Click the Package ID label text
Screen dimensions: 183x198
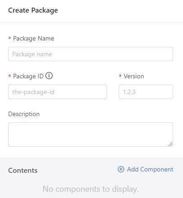pos(28,76)
